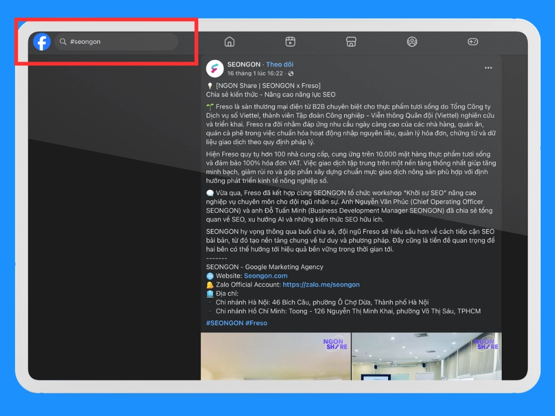Image resolution: width=555 pixels, height=416 pixels.
Task: Open the SEONGON page name link
Action: tap(244, 64)
